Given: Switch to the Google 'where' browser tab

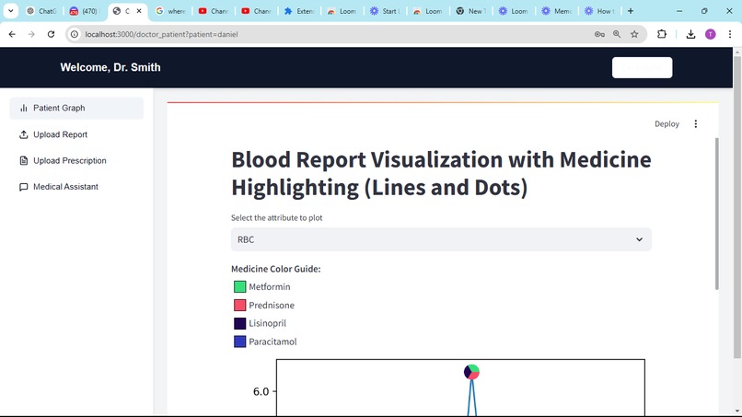Looking at the screenshot, I should point(171,11).
